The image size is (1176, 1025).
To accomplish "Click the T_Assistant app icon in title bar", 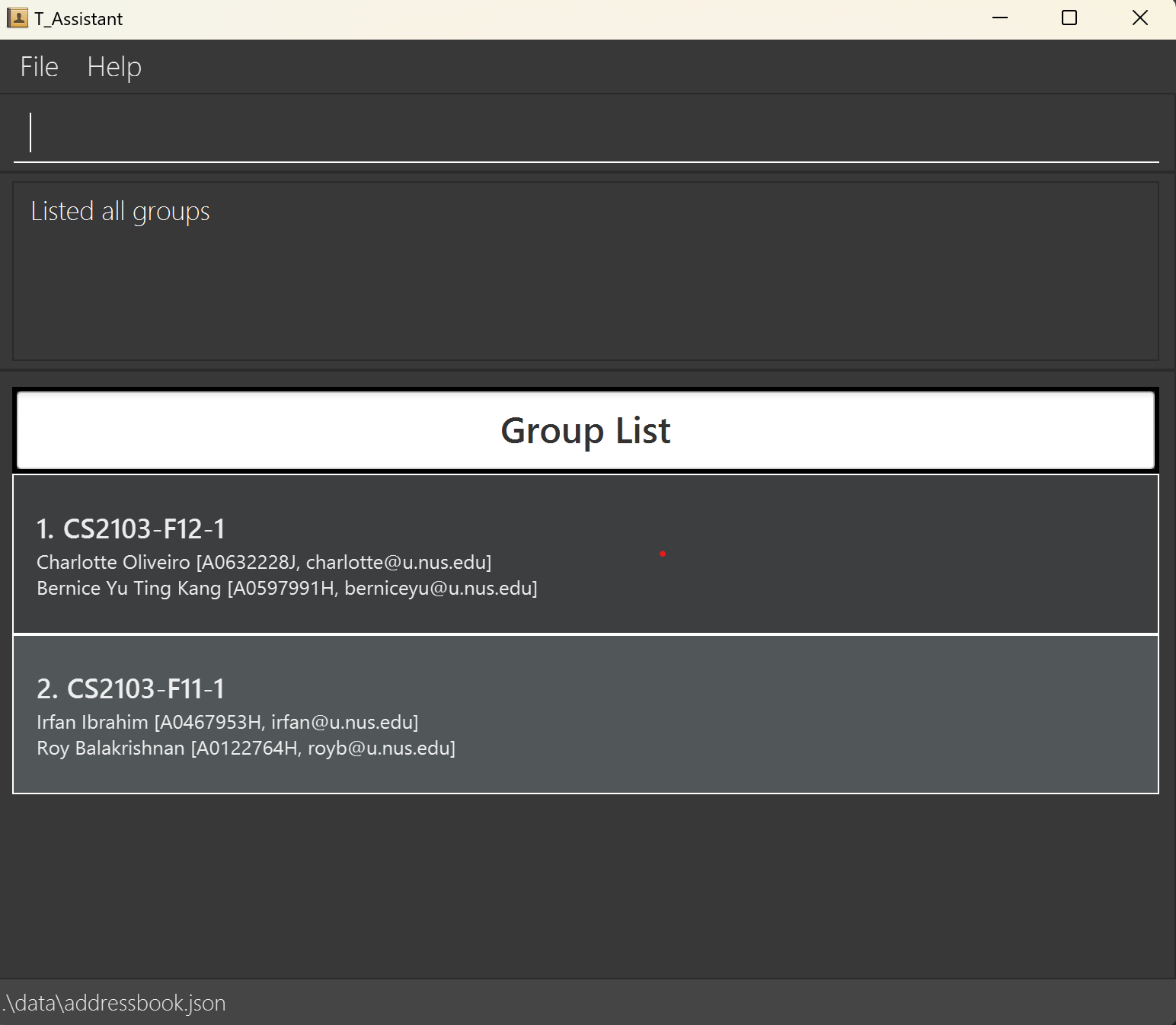I will click(17, 18).
